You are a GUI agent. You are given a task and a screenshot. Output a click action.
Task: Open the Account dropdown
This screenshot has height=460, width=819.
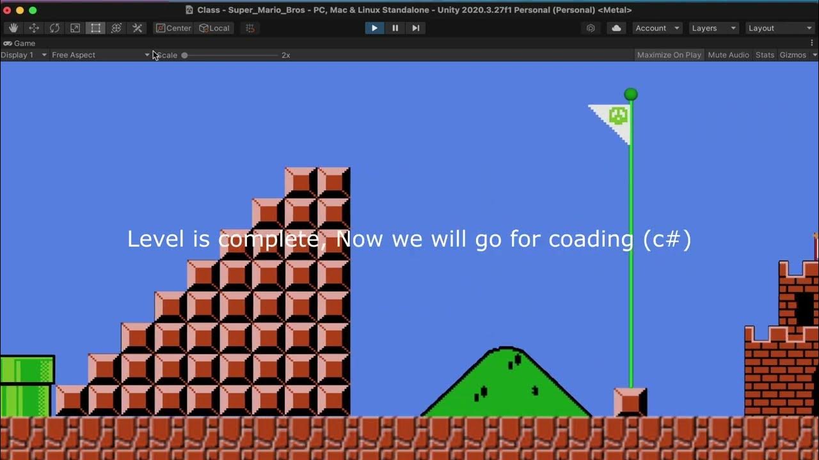click(657, 28)
